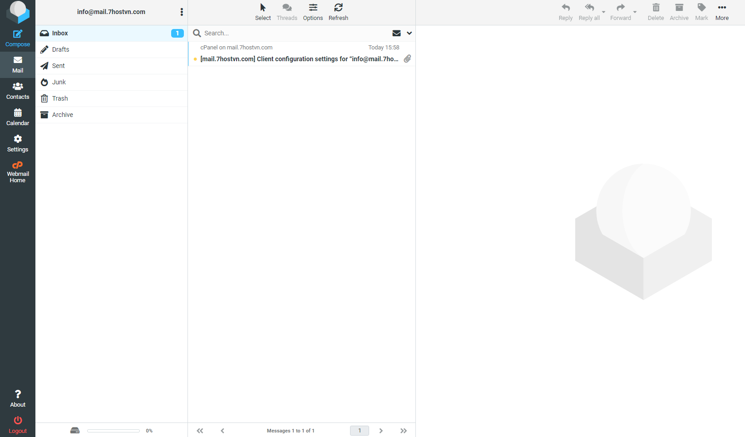745x437 pixels.
Task: Go to next page of messages
Action: [x=381, y=431]
